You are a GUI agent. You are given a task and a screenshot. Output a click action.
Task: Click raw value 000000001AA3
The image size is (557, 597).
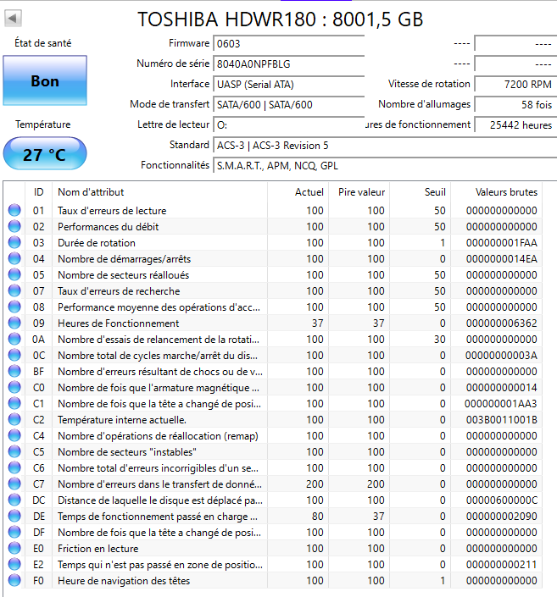[x=500, y=404]
